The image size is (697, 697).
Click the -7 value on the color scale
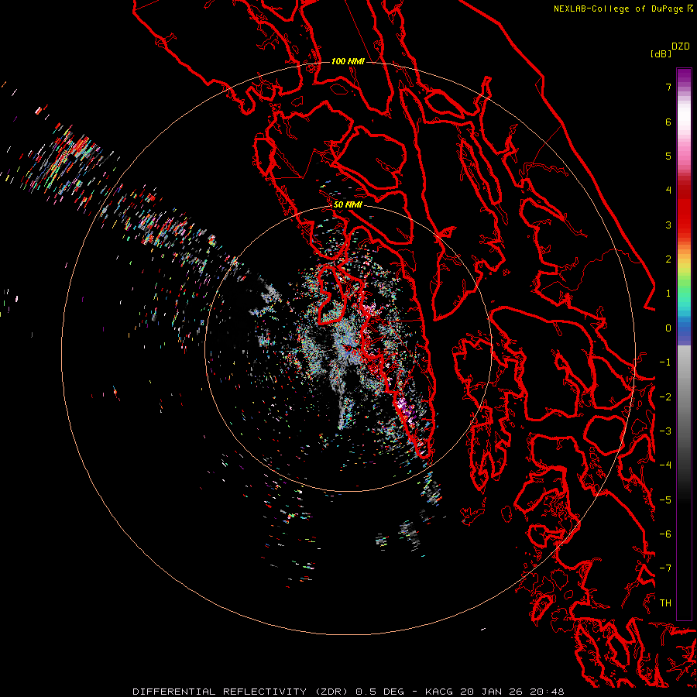pos(665,568)
